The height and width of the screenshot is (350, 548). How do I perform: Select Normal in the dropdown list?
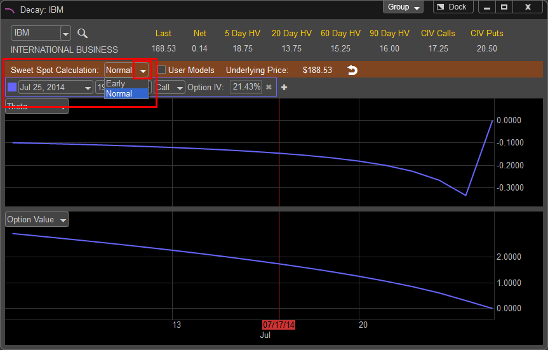[126, 94]
